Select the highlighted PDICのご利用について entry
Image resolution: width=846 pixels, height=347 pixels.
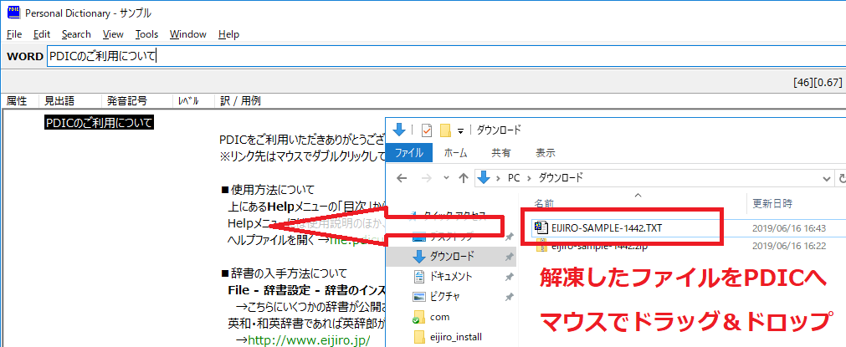(100, 123)
